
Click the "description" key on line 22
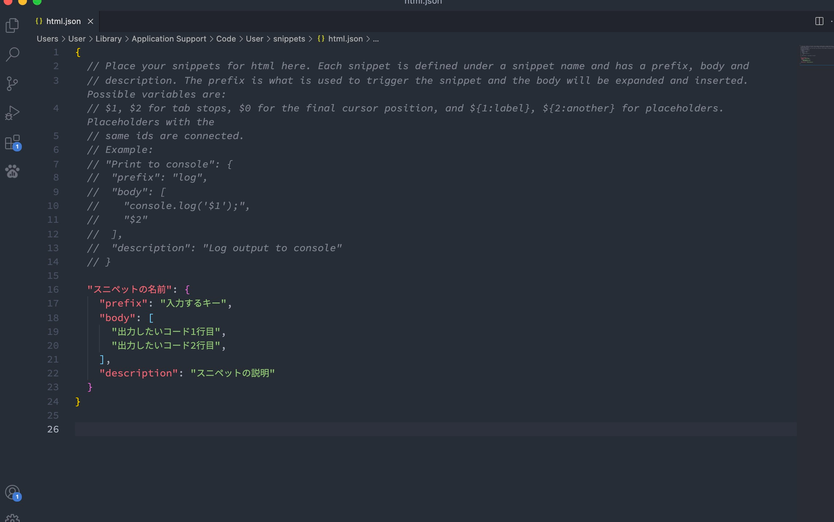(139, 373)
